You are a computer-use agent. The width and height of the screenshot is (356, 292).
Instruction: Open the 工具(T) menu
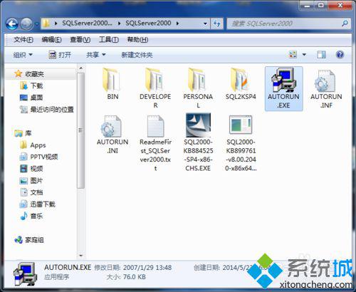tap(109, 40)
